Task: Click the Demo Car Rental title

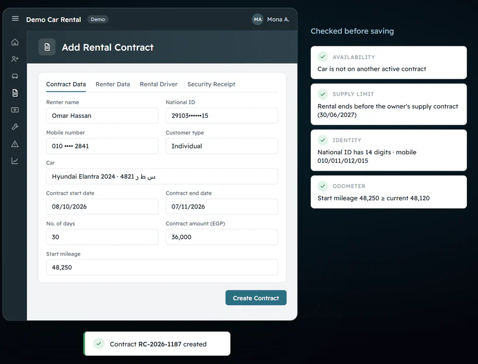Action: coord(54,19)
